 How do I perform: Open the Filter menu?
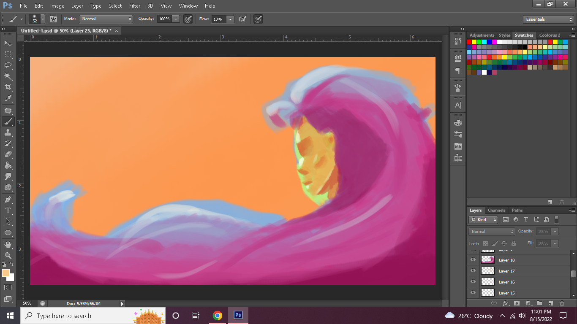point(135,6)
